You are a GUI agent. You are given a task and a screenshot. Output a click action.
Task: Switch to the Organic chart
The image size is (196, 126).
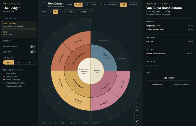pos(133,5)
